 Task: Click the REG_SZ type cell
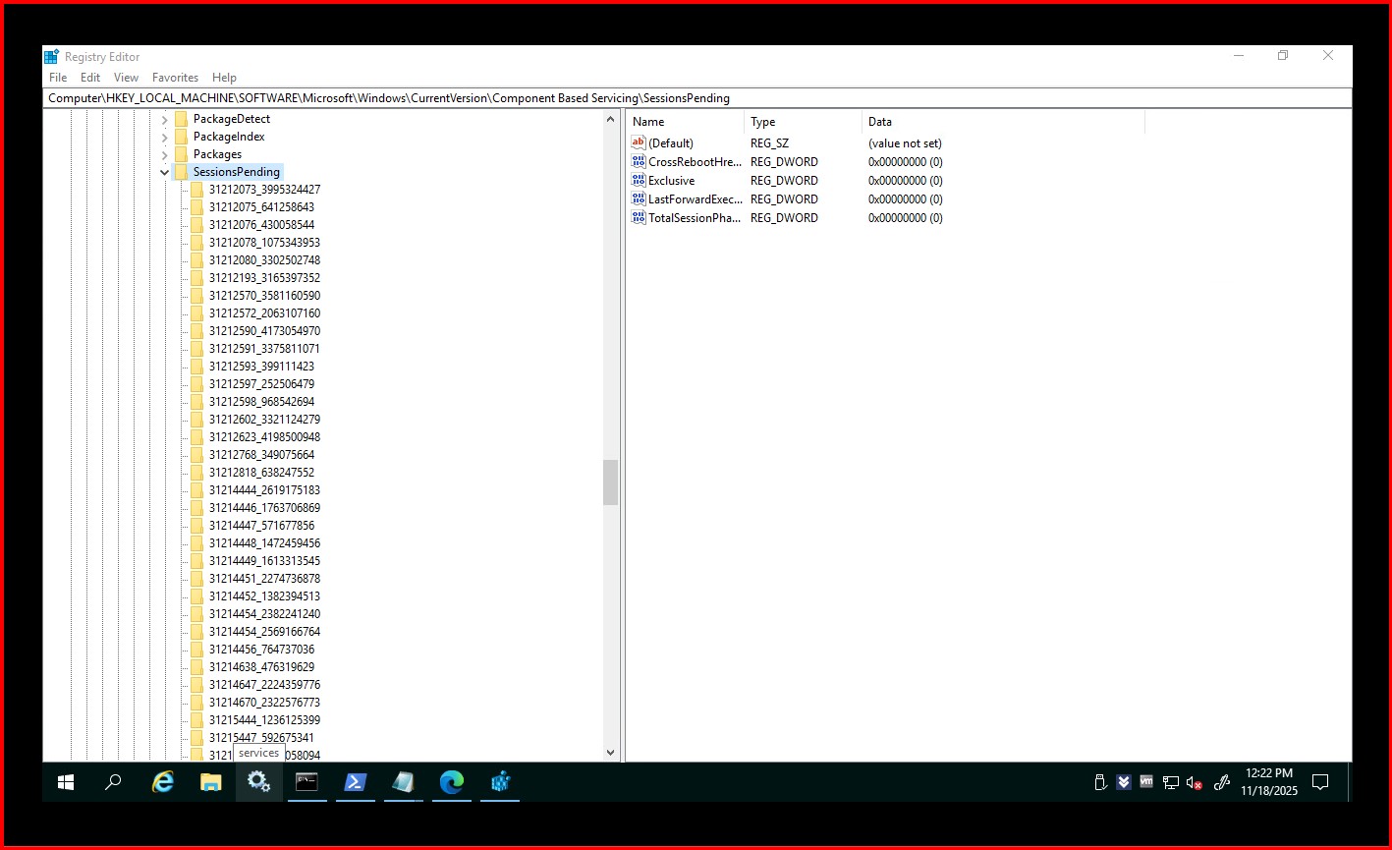pos(769,143)
